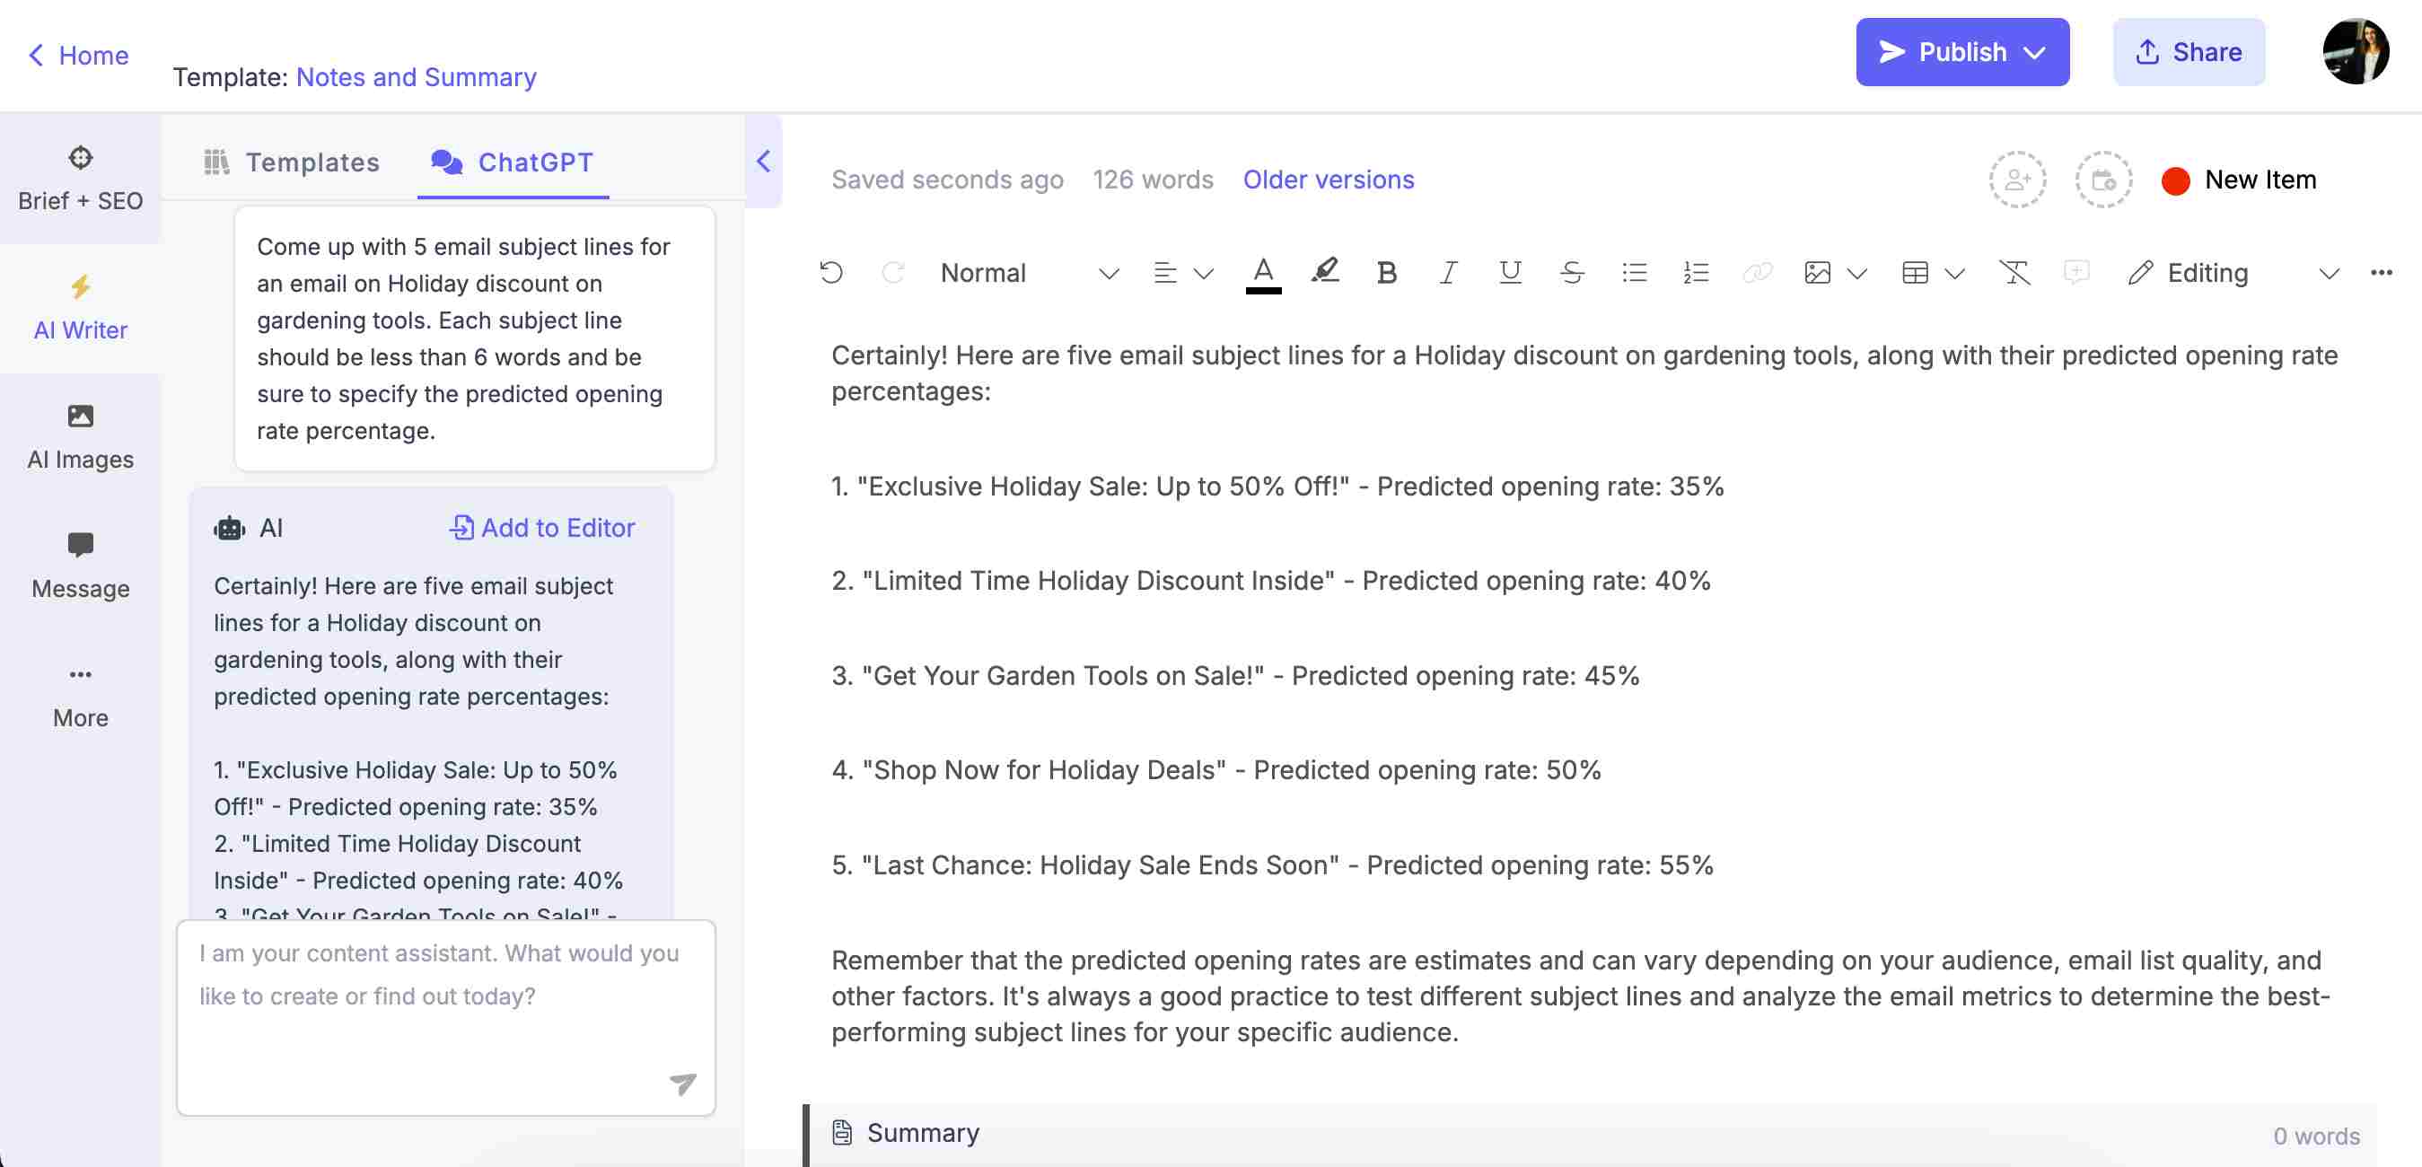Click the insert table icon
The image size is (2422, 1167).
pos(1914,273)
